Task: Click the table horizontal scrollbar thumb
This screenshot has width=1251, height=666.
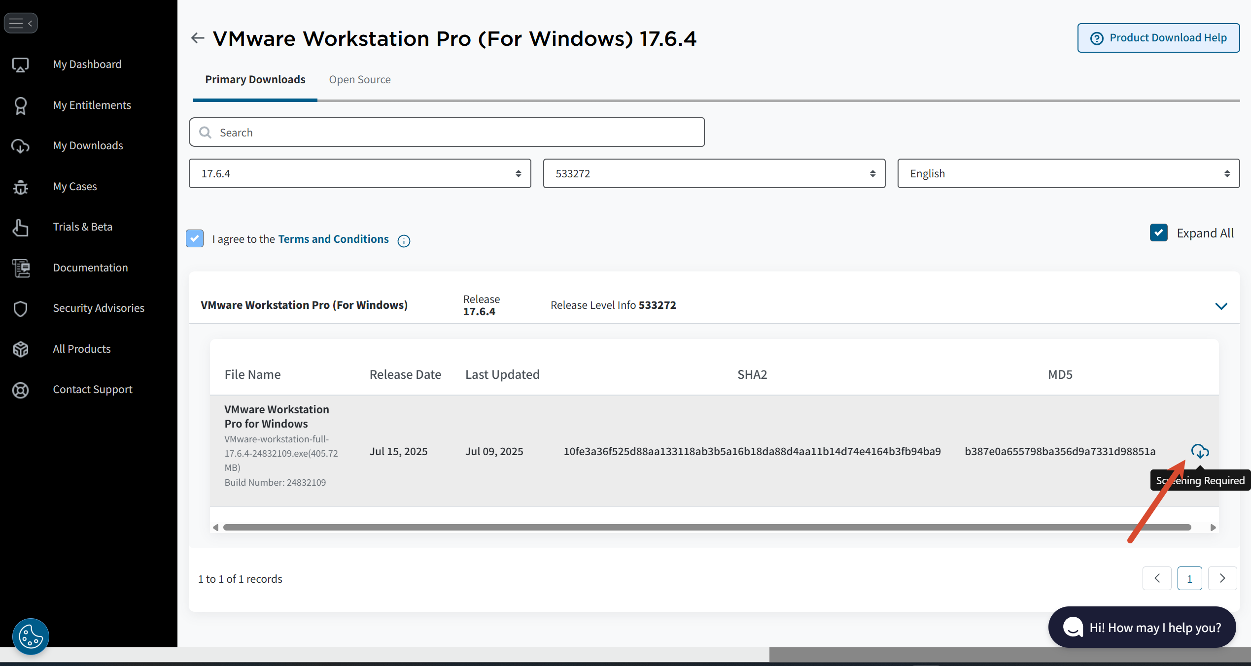Action: (707, 528)
